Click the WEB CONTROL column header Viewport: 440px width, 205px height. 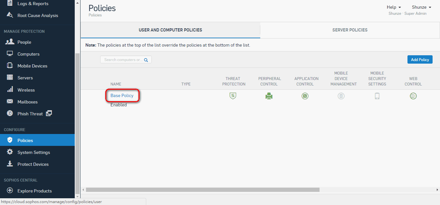point(413,81)
